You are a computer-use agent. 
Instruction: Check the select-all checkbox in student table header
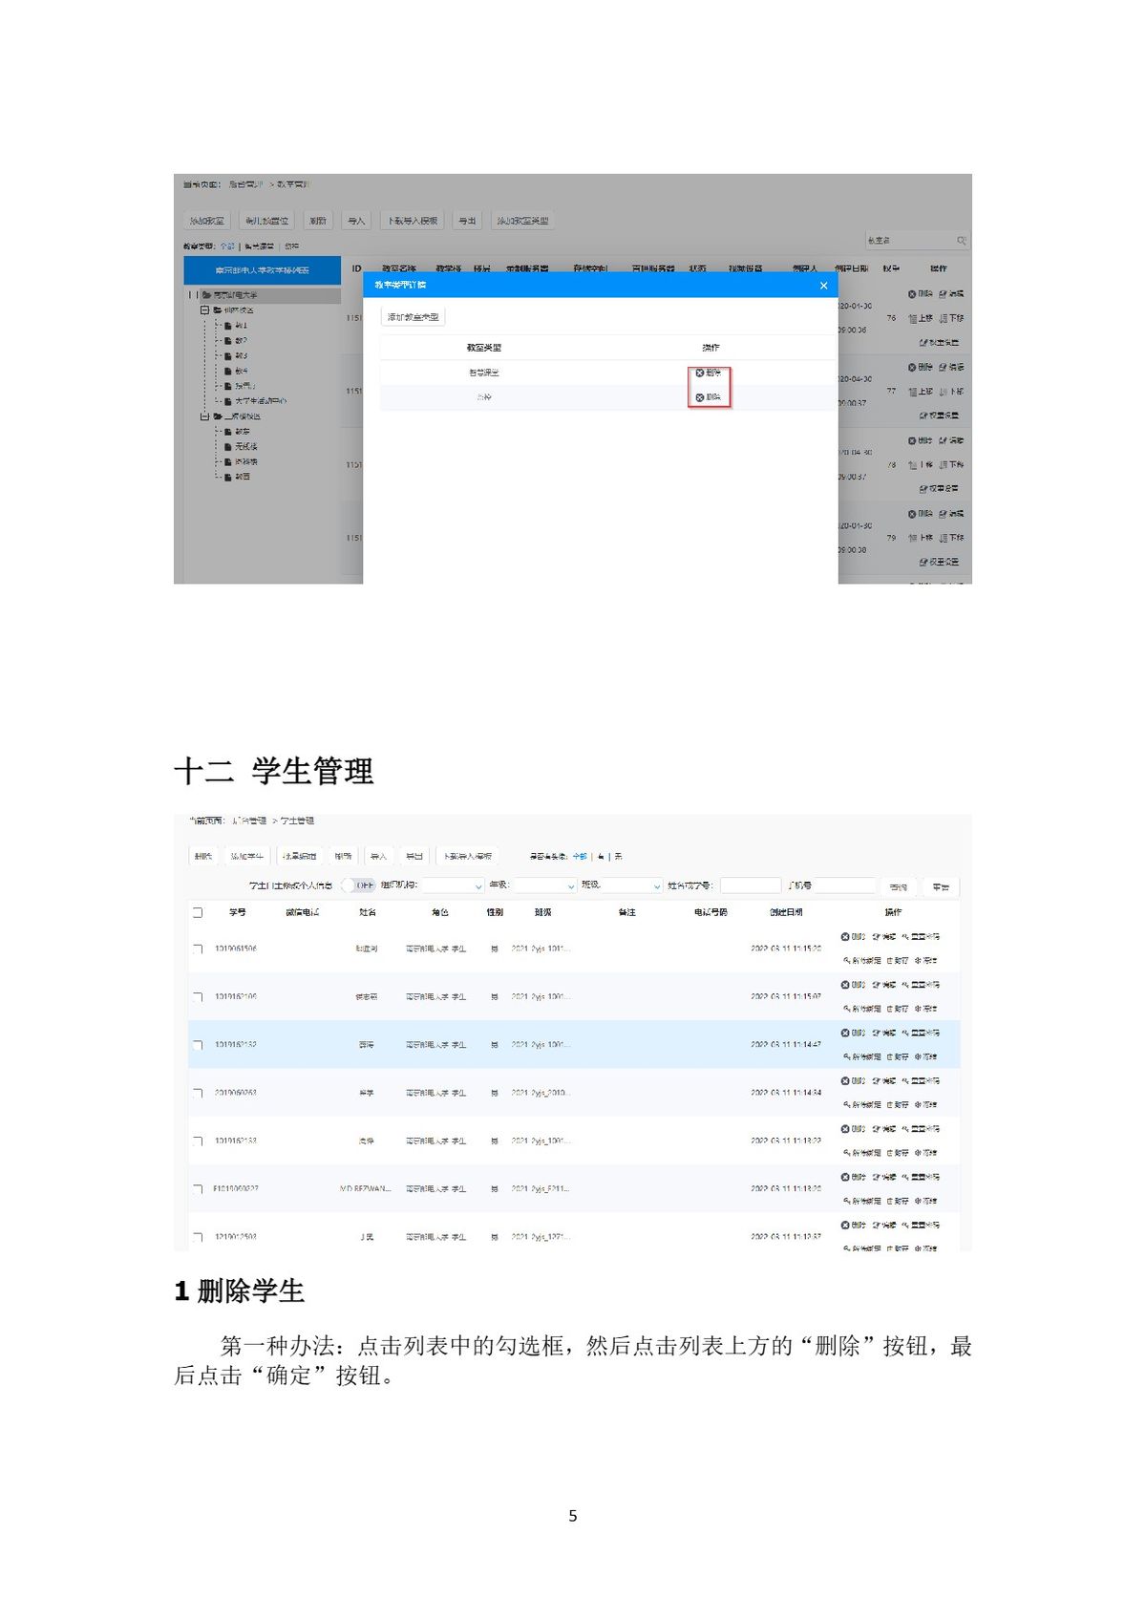coord(198,912)
